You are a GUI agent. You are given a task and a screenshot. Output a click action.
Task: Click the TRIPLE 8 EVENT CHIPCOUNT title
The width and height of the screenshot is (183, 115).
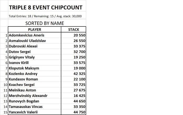click(x=45, y=7)
